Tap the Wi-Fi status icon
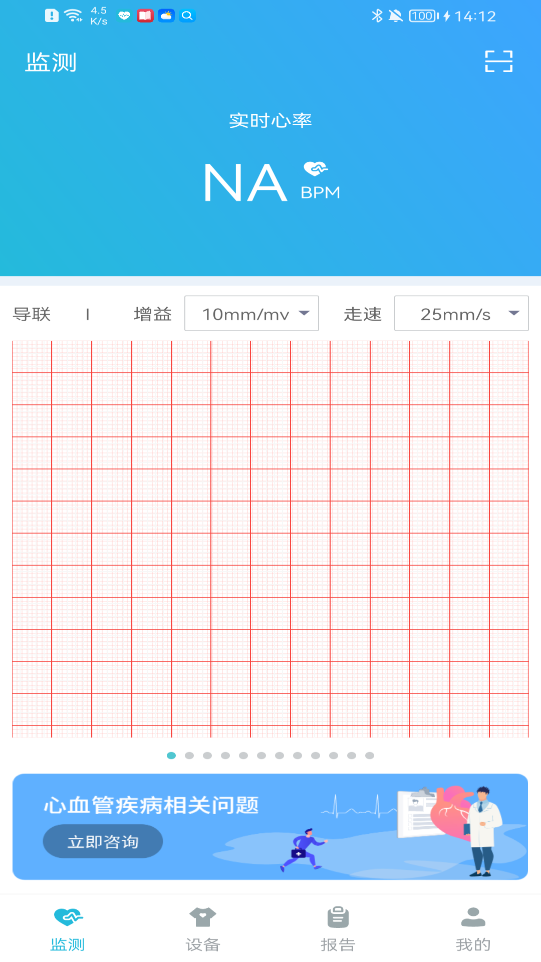The height and width of the screenshot is (962, 541). [74, 16]
